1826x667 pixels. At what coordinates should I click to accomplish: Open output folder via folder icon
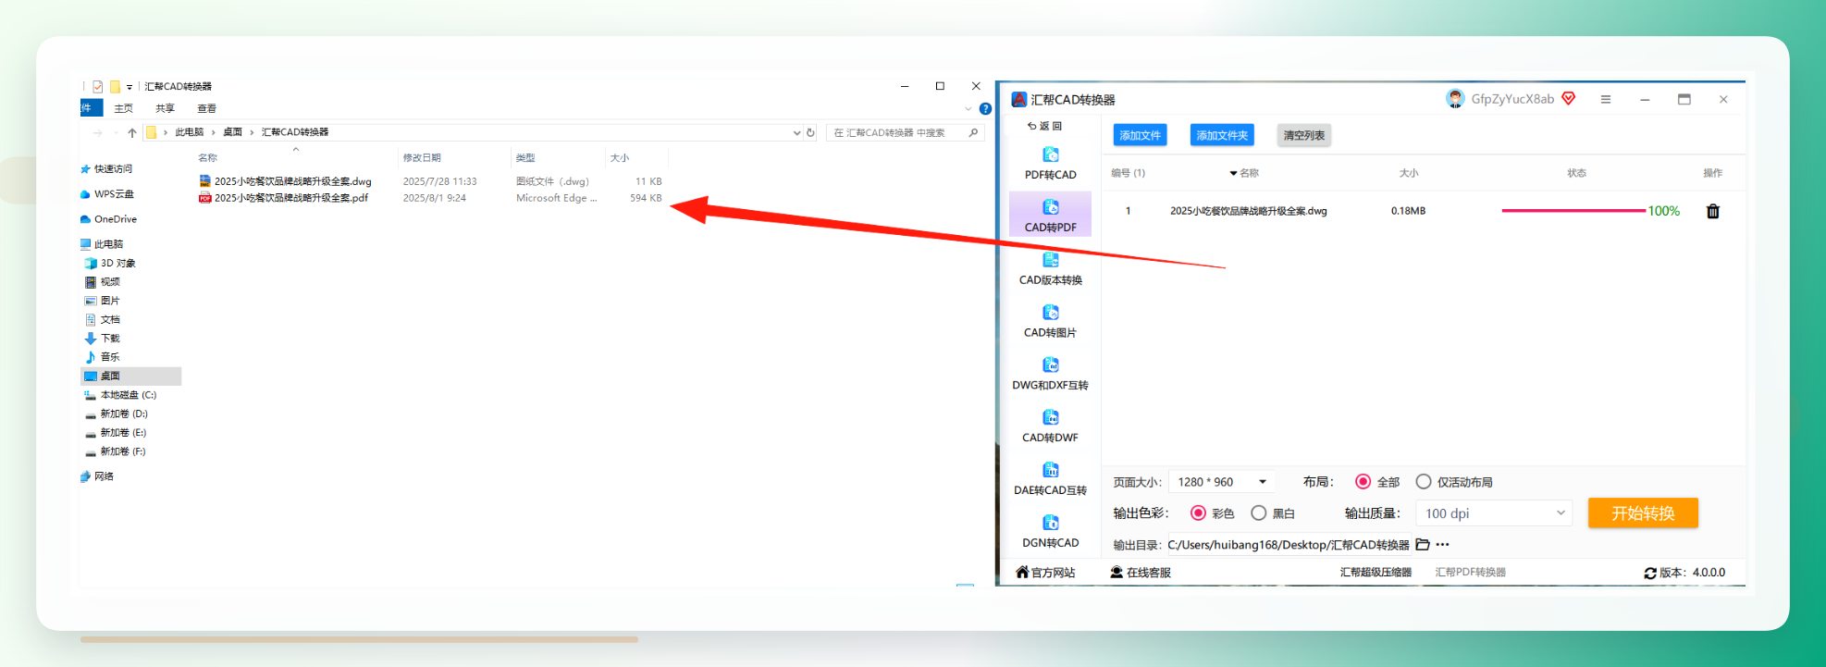(1423, 544)
